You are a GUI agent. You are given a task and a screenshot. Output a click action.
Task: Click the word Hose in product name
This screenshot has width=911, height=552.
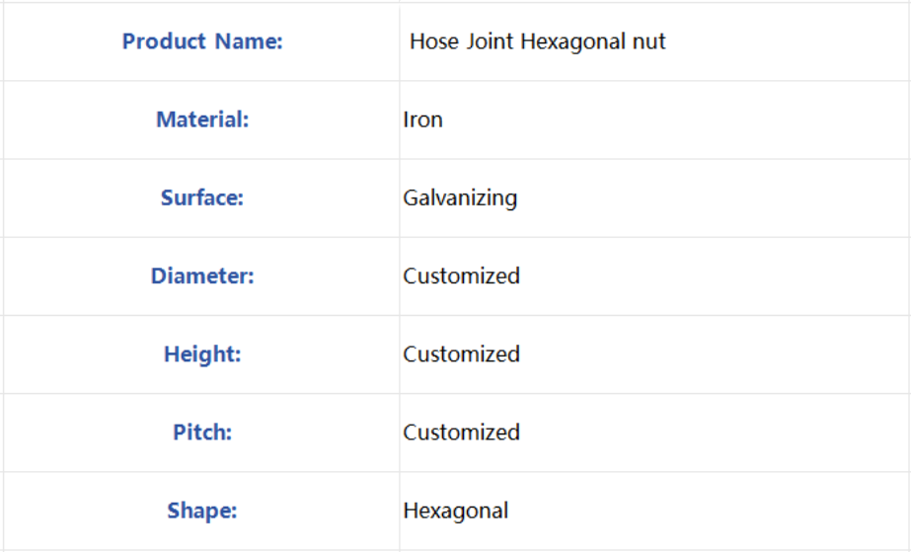coord(434,41)
